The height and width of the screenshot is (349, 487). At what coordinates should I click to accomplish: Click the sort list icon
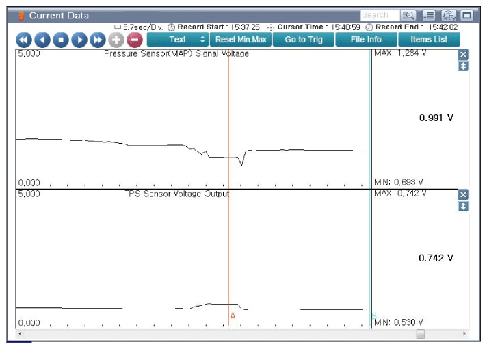click(x=429, y=15)
